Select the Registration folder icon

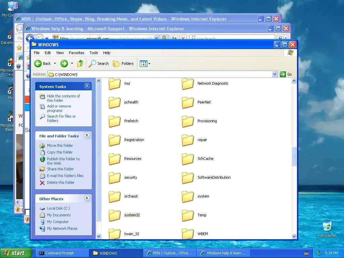[x=115, y=140]
